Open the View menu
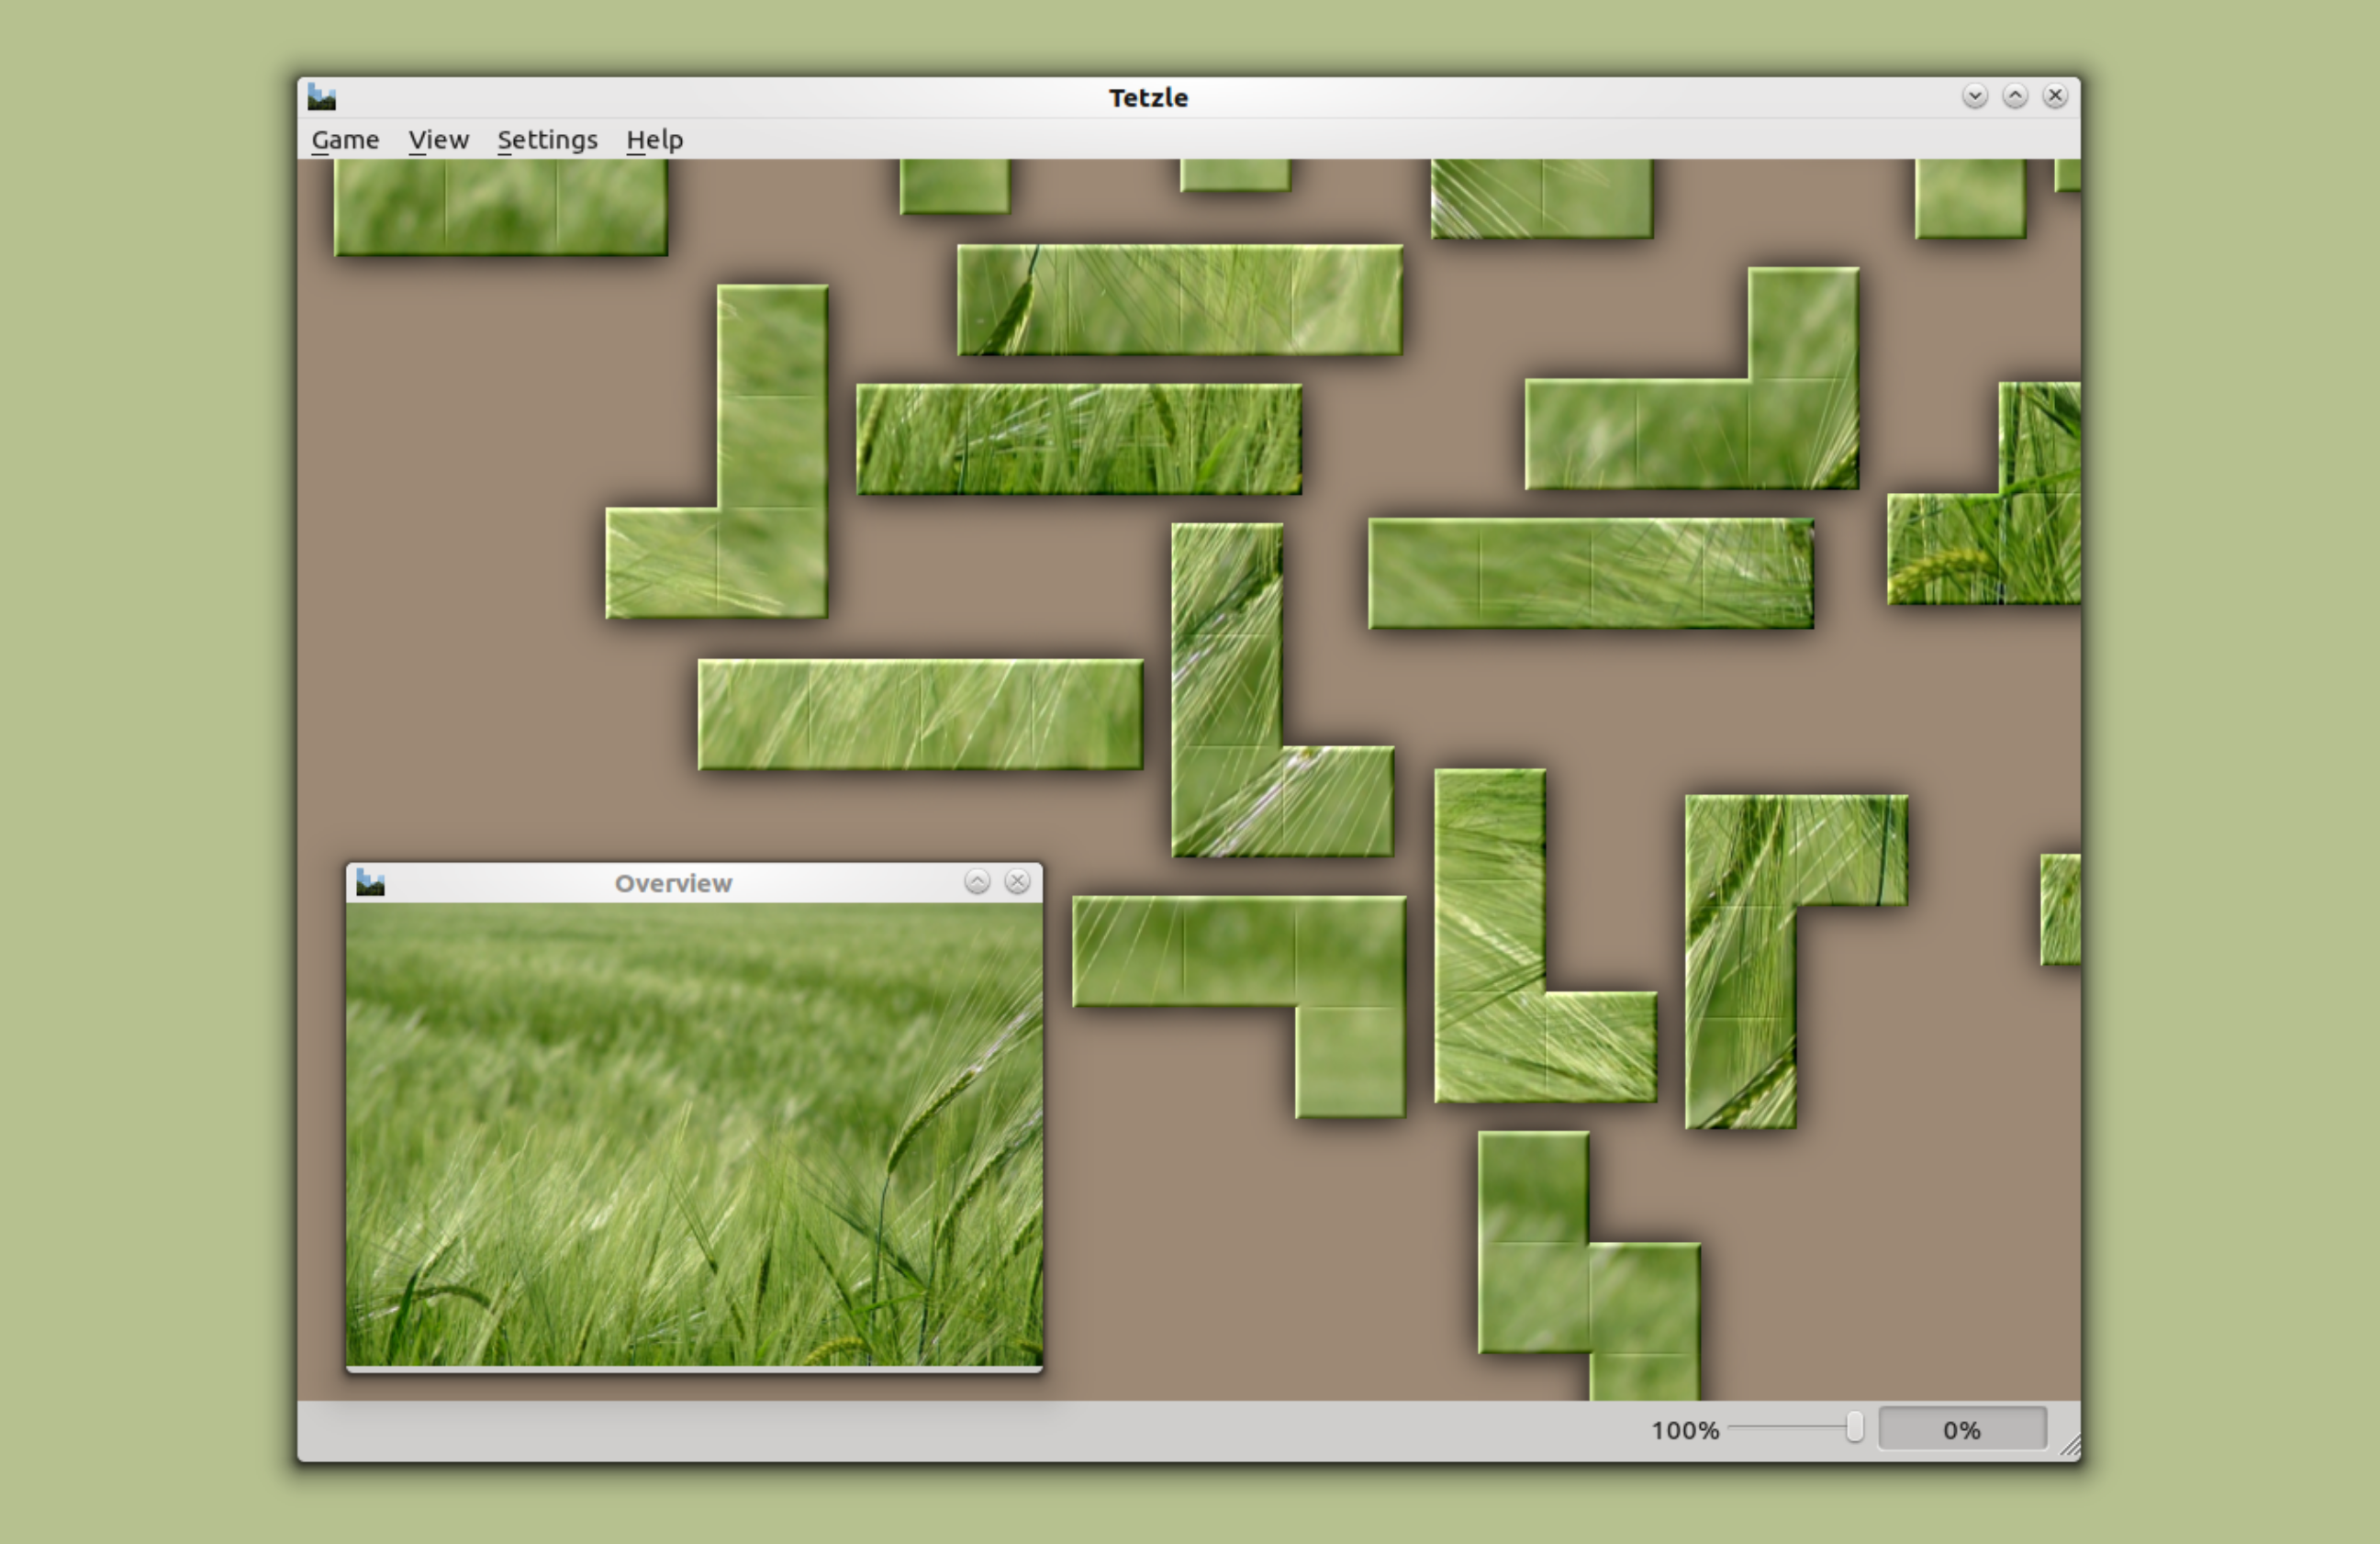The image size is (2380, 1544). click(x=438, y=140)
